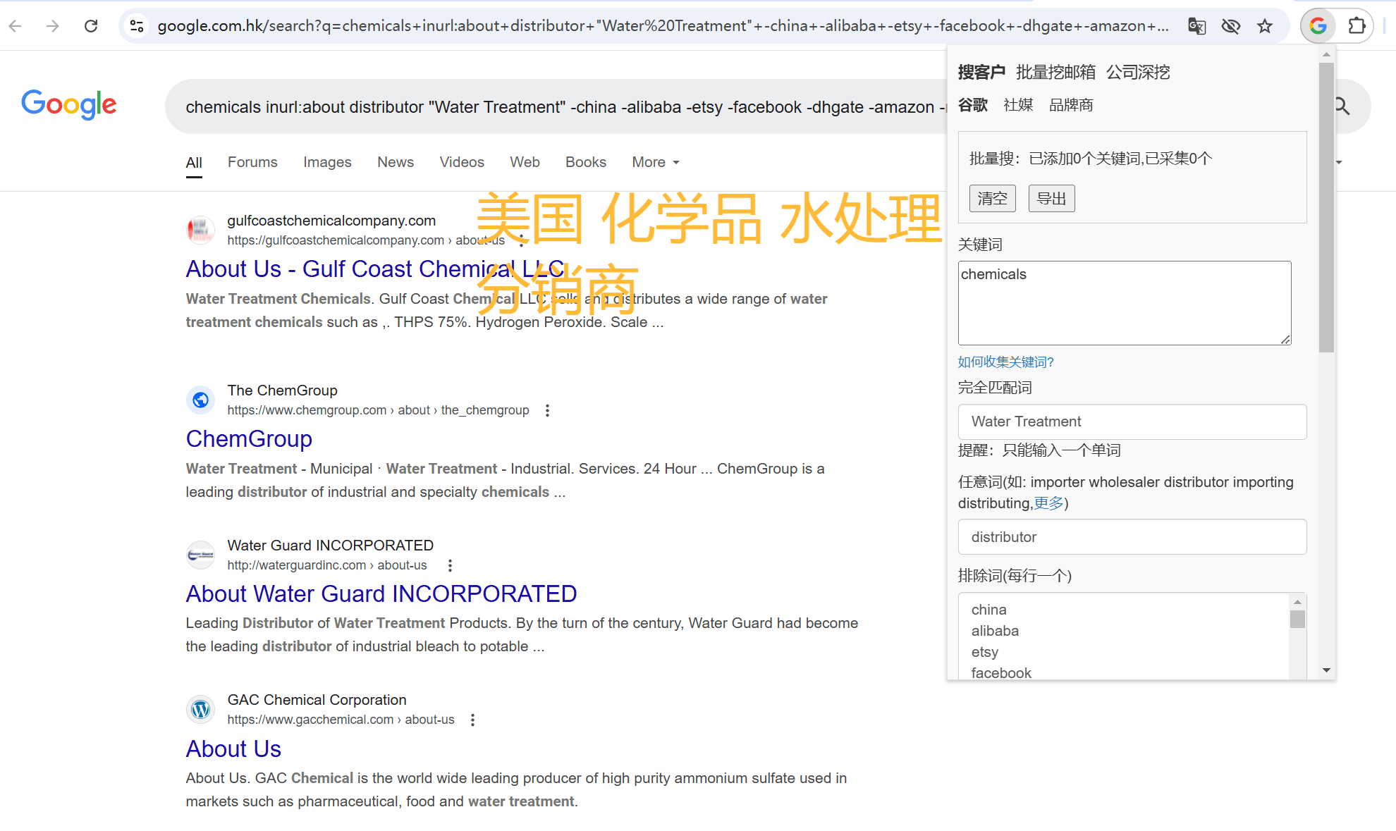Click the 导出 button
This screenshot has height=831, width=1396.
(x=1052, y=199)
